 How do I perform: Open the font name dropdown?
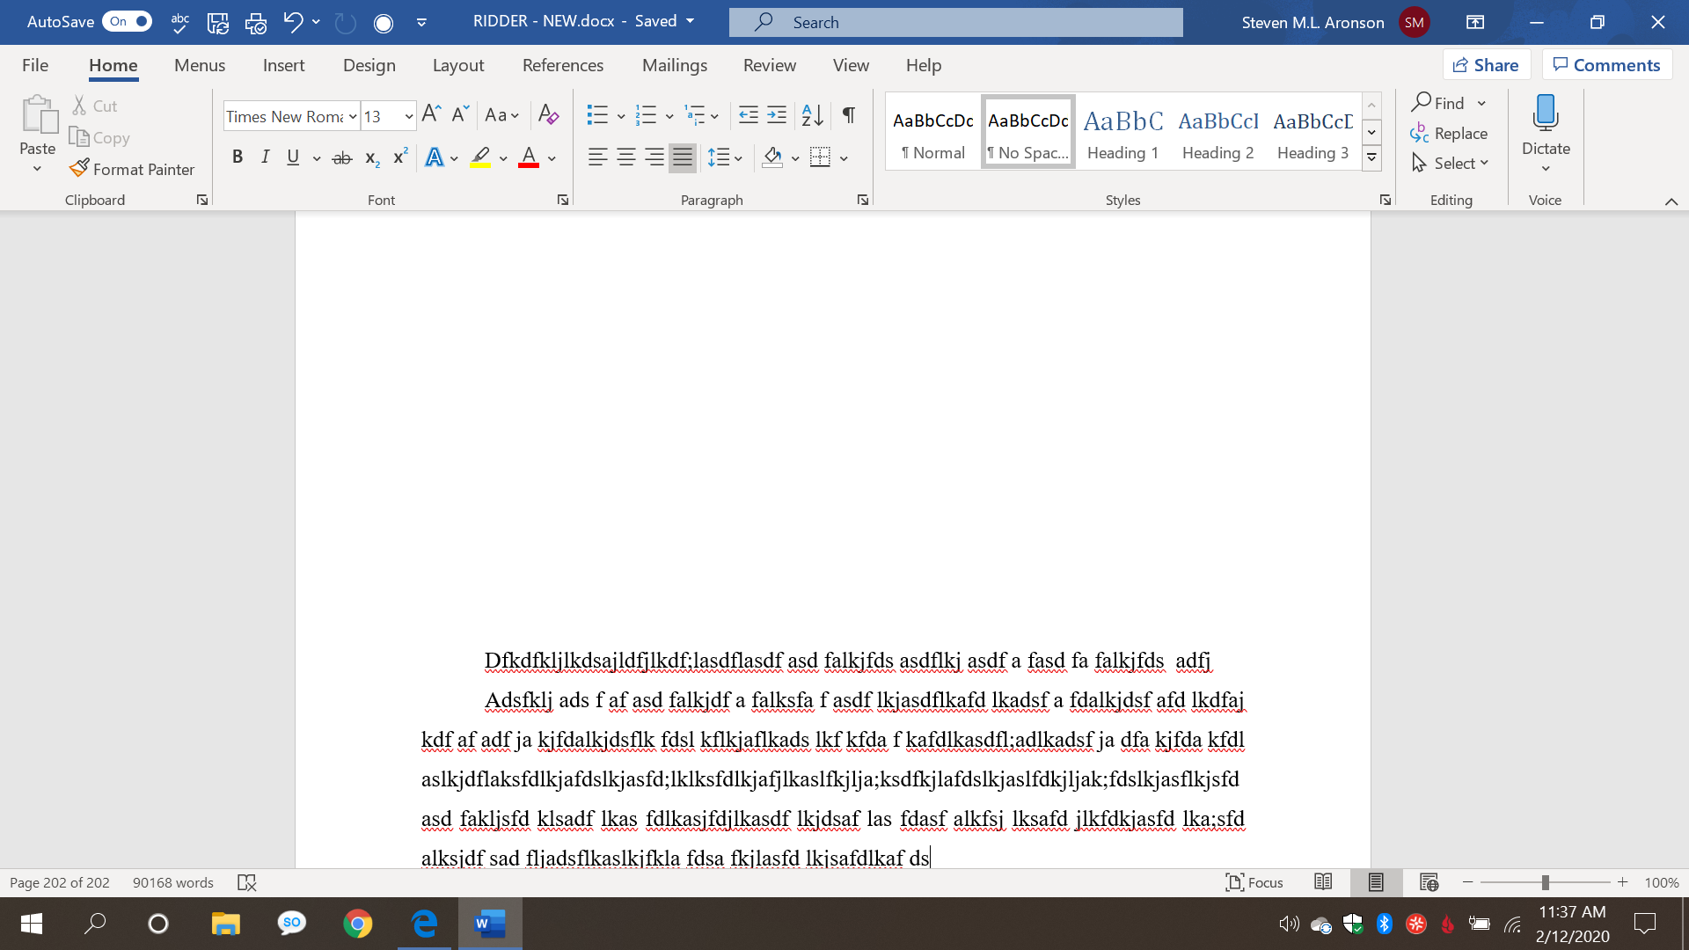[x=353, y=116]
